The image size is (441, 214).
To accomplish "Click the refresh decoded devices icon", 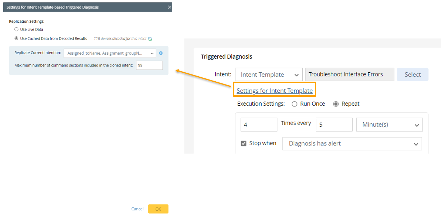I will pyautogui.click(x=150, y=39).
